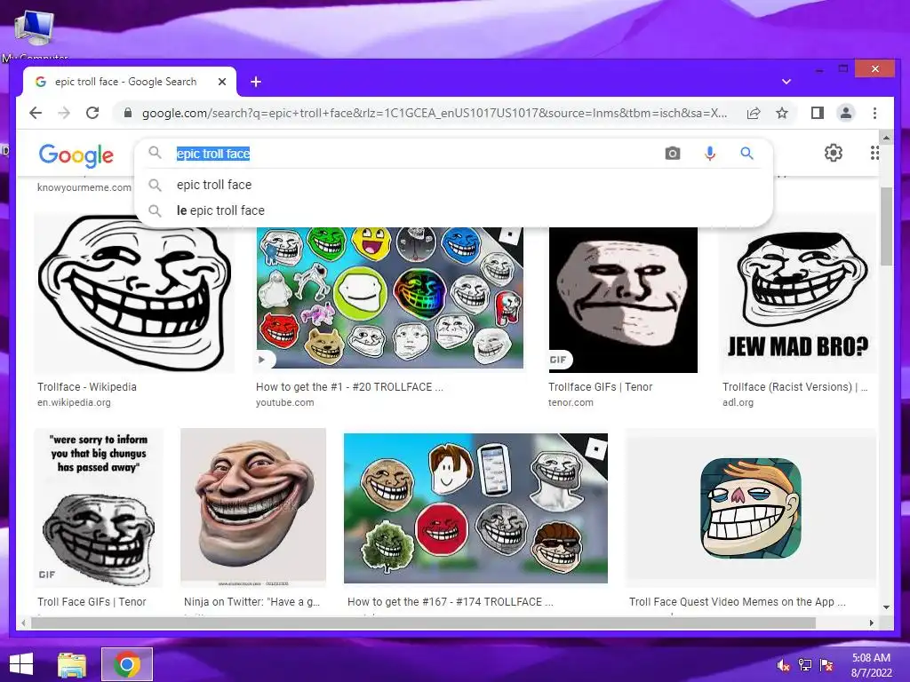Open the Trollface (Racist Versions) adl.org image
Image resolution: width=910 pixels, height=682 pixels.
pos(797,293)
